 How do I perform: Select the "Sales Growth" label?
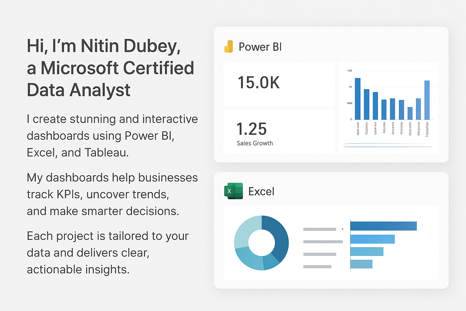(x=255, y=143)
